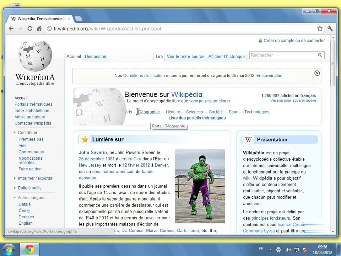The width and height of the screenshot is (341, 256).
Task: Open the Sport portal link
Action: tap(234, 112)
